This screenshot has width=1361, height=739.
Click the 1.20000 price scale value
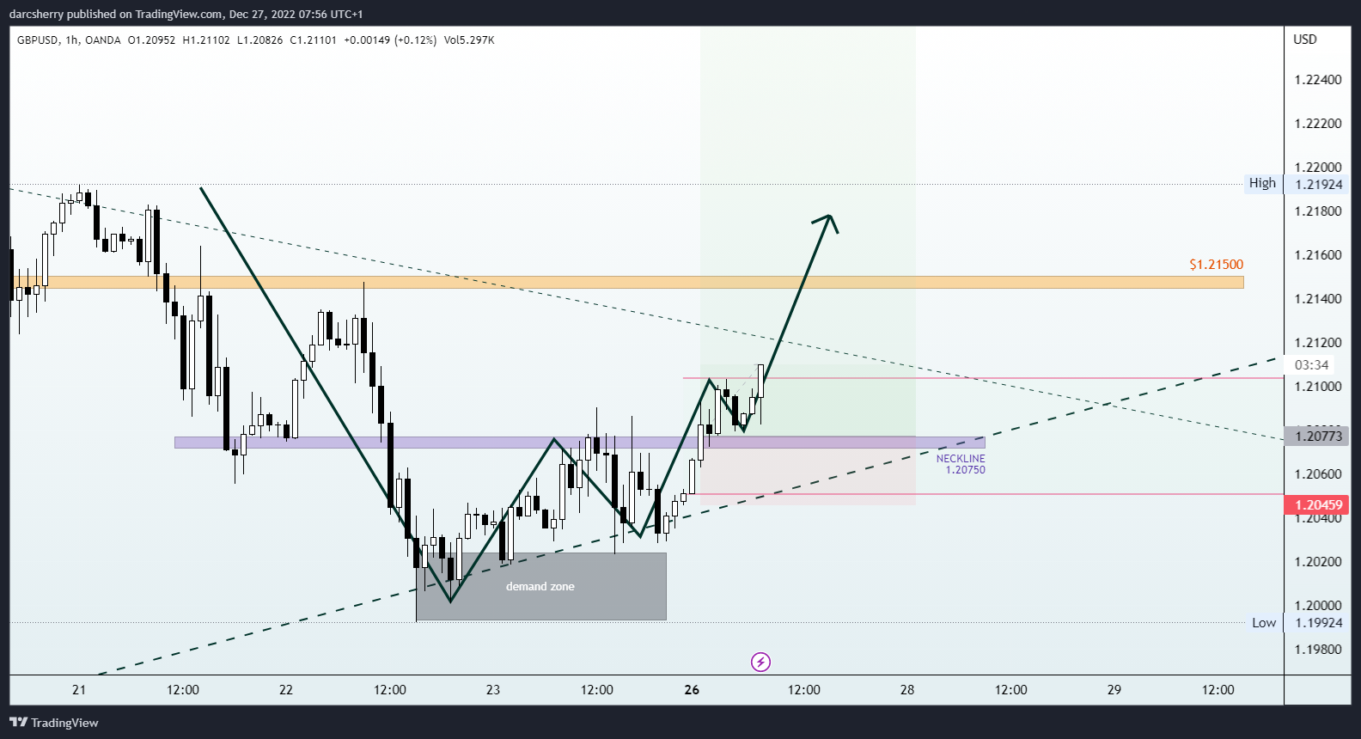(x=1318, y=606)
